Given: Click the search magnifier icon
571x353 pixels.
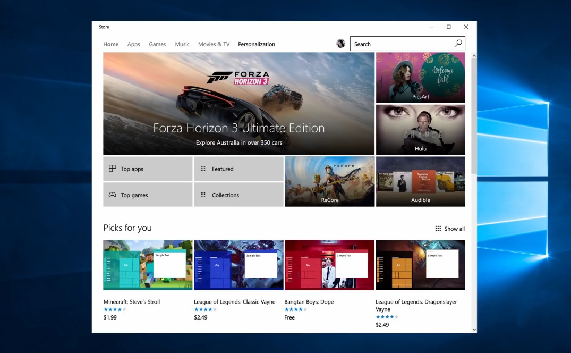Looking at the screenshot, I should 458,44.
